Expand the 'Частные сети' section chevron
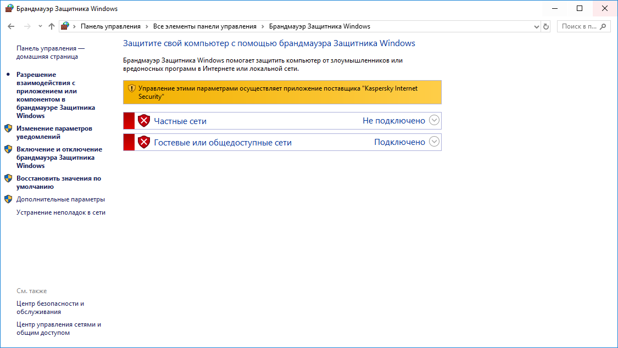Screen dimensions: 618x348 coord(434,120)
